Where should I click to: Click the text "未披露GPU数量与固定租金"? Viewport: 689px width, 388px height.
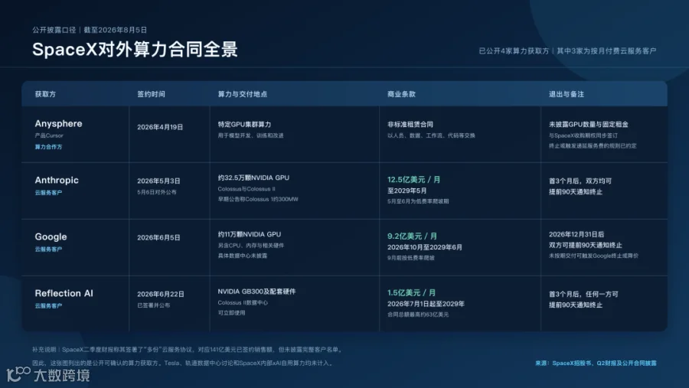pos(589,124)
